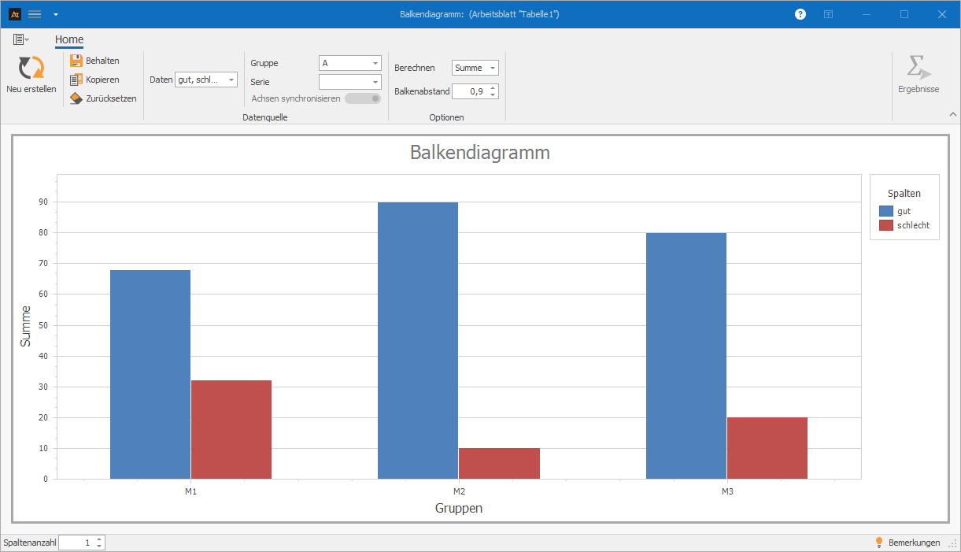Click the Zurücksetzen eraser icon
The height and width of the screenshot is (552, 961).
(76, 98)
